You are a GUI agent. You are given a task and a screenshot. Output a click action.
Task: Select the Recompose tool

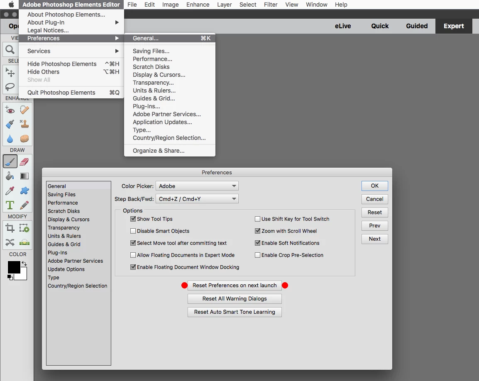pyautogui.click(x=24, y=228)
